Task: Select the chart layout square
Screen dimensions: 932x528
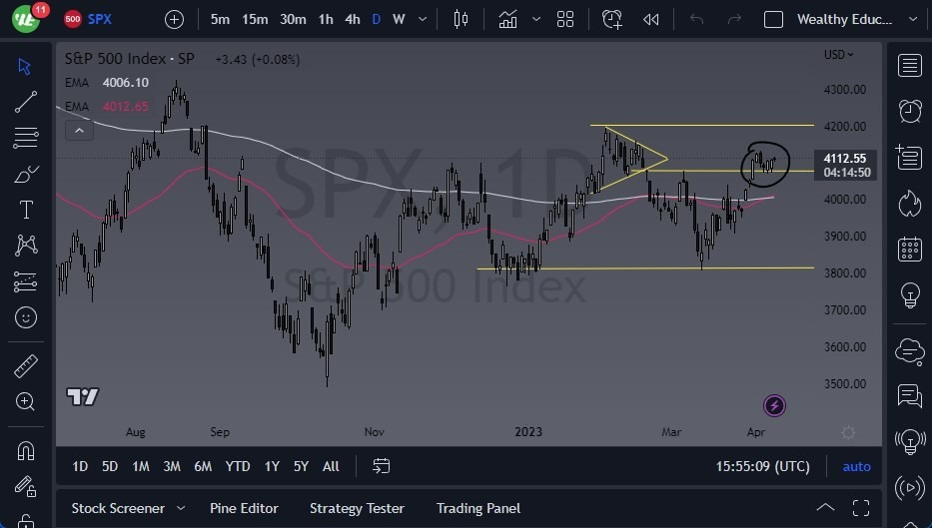Action: (x=773, y=20)
